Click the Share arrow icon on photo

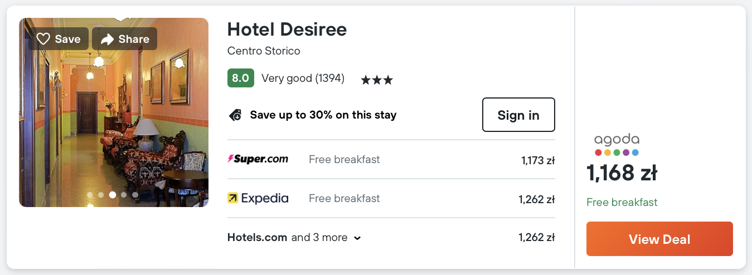coord(108,39)
